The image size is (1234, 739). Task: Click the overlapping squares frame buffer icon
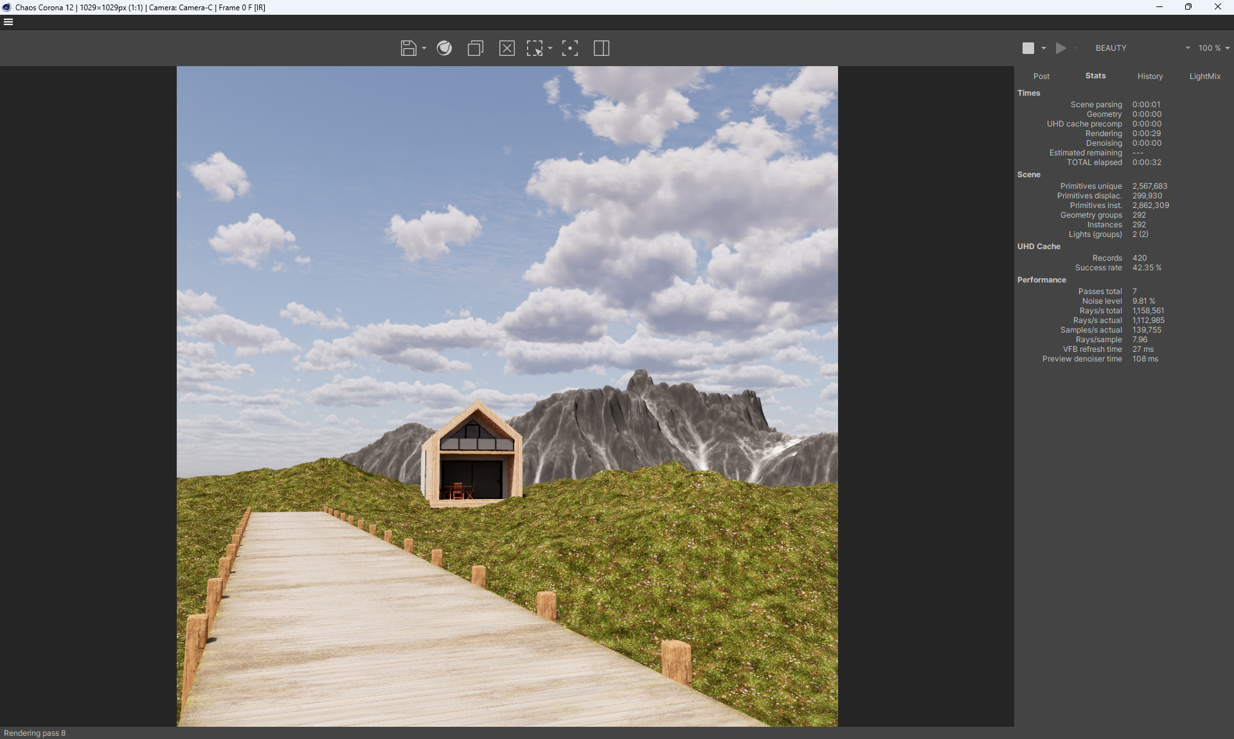pyautogui.click(x=476, y=48)
